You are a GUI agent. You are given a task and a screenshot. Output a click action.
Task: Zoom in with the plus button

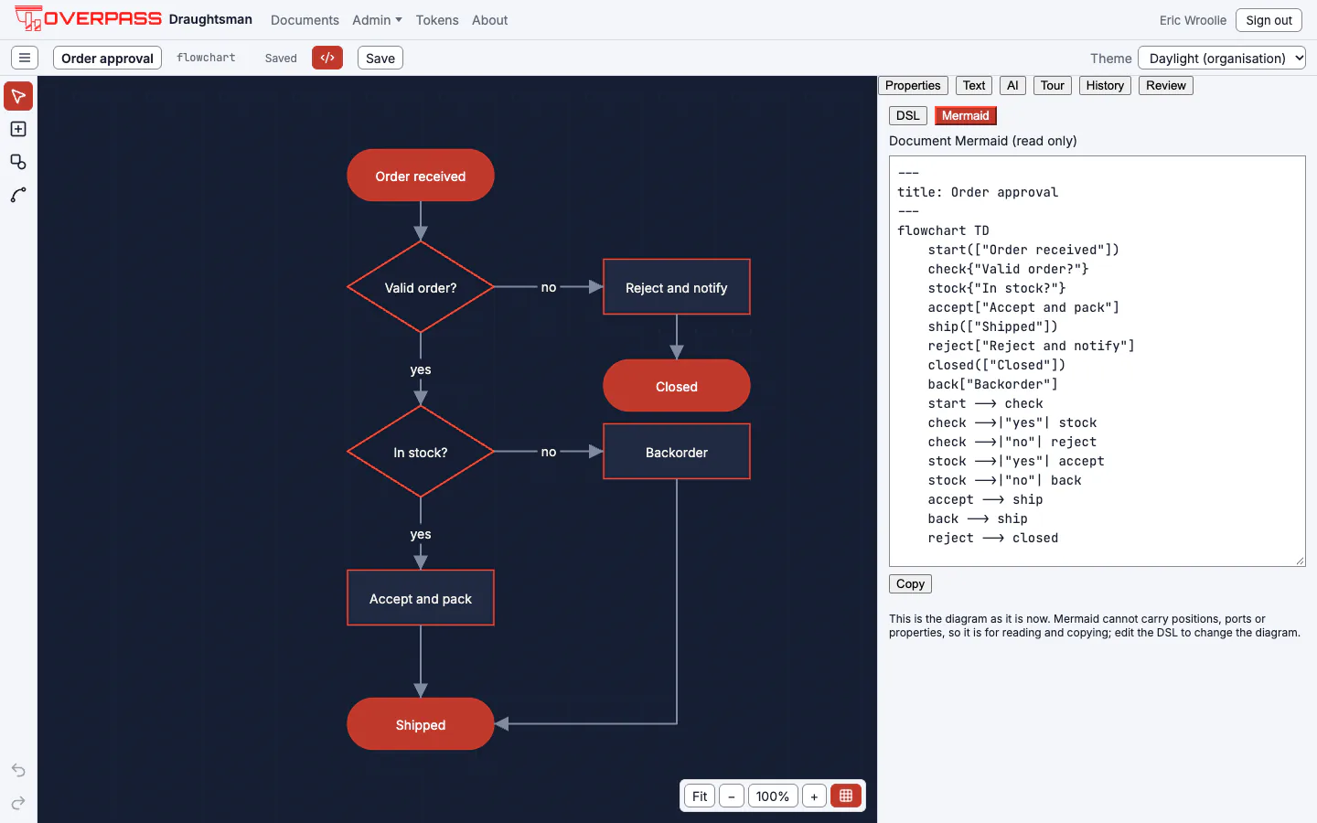point(814,796)
